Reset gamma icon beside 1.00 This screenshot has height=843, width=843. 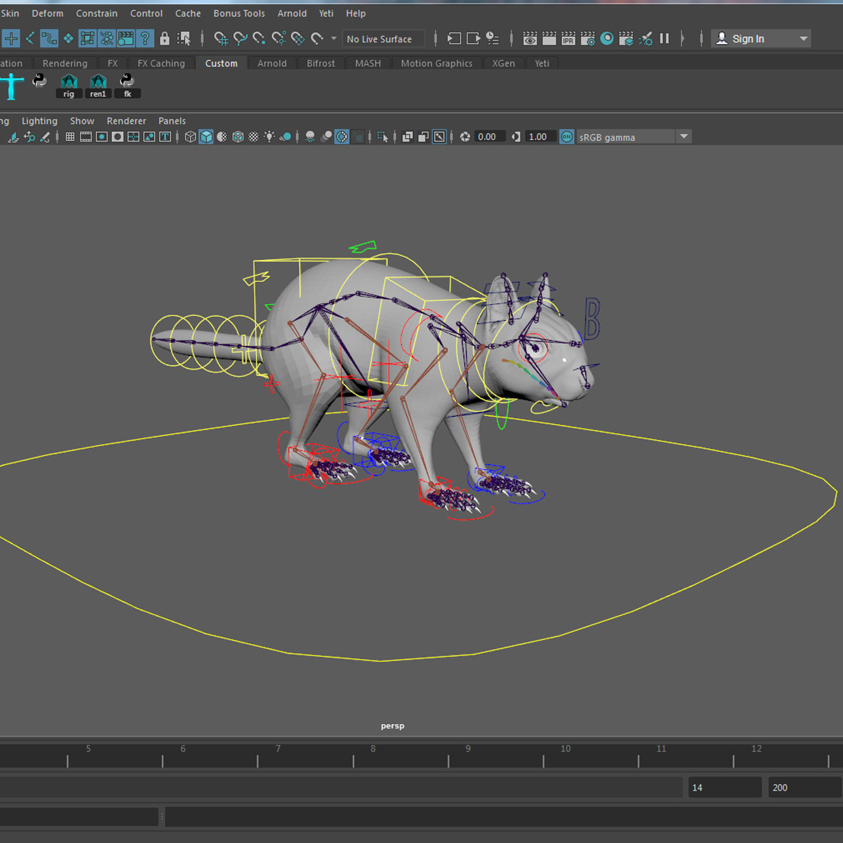pyautogui.click(x=516, y=137)
